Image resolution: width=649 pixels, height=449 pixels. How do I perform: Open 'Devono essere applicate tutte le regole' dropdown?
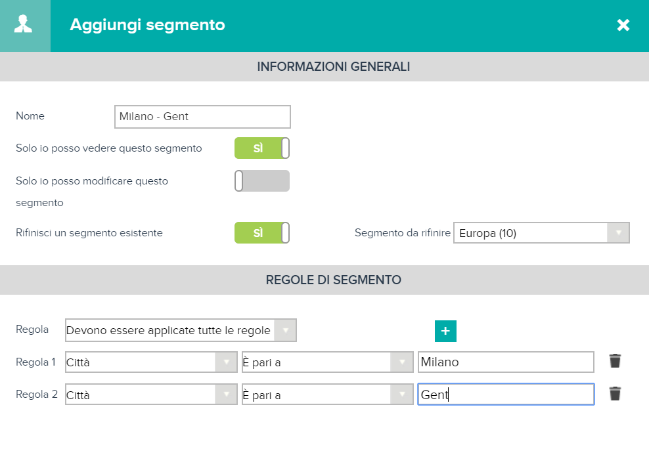pyautogui.click(x=181, y=330)
